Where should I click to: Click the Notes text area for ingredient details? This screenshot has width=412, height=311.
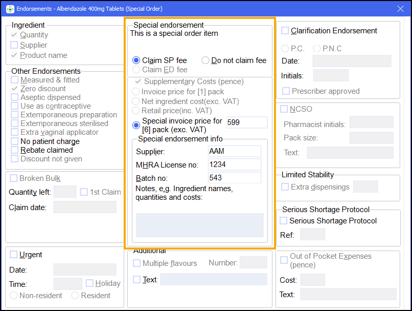pyautogui.click(x=199, y=225)
